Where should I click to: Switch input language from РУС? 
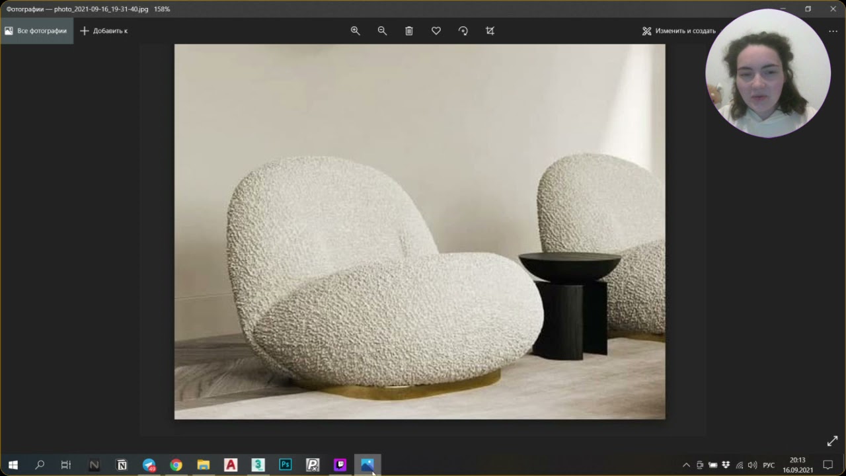[769, 465]
